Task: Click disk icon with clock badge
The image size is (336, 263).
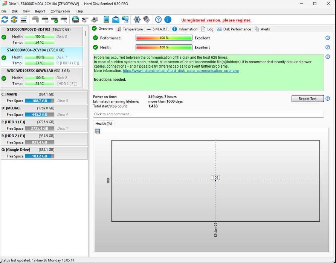Action: [x=45, y=20]
